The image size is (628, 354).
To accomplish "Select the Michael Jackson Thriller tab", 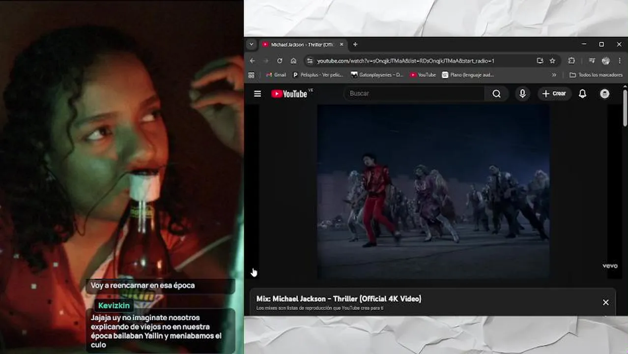I will (302, 44).
